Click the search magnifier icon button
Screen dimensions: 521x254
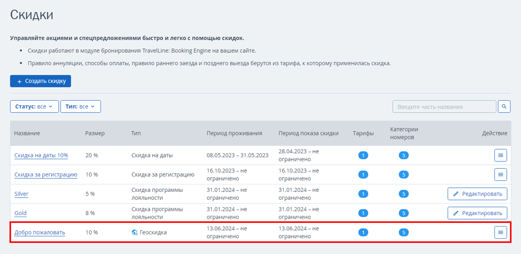(504, 107)
